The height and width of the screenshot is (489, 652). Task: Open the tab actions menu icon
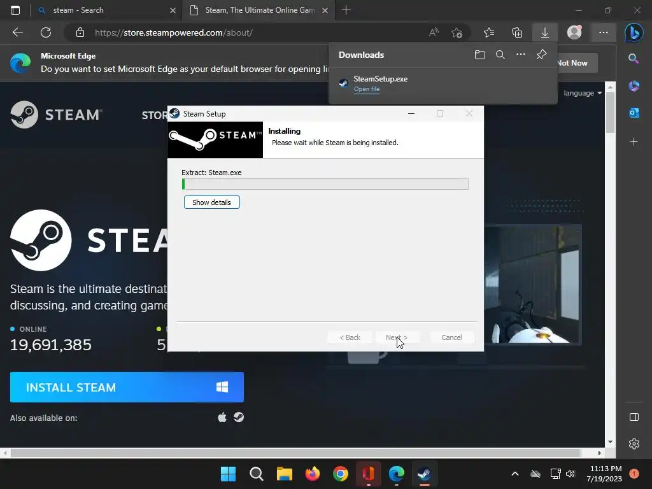15,10
